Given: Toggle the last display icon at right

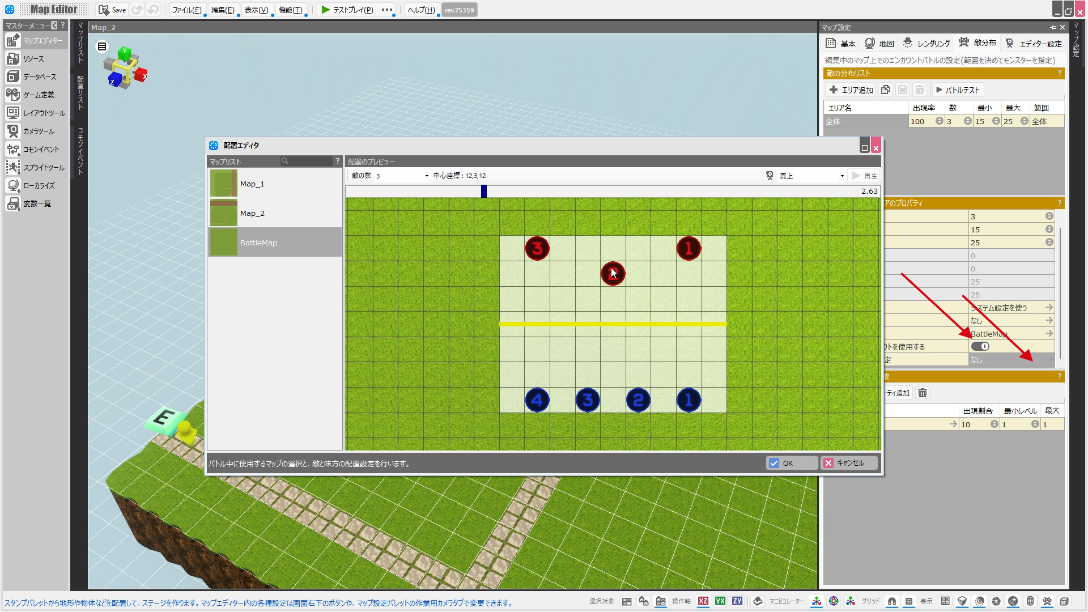Looking at the screenshot, I should pyautogui.click(x=1064, y=601).
